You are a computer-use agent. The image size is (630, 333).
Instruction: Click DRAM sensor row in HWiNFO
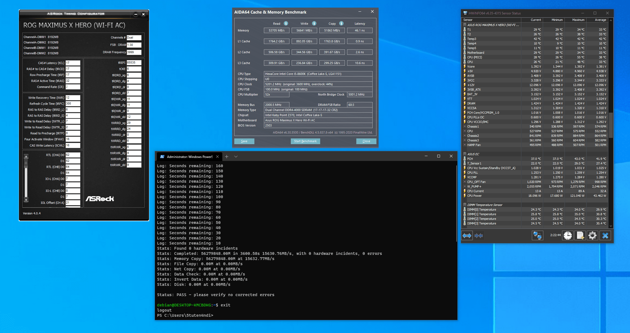click(x=535, y=103)
